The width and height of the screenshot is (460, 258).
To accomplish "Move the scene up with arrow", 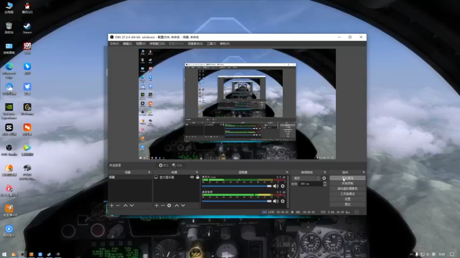I will click(x=125, y=206).
